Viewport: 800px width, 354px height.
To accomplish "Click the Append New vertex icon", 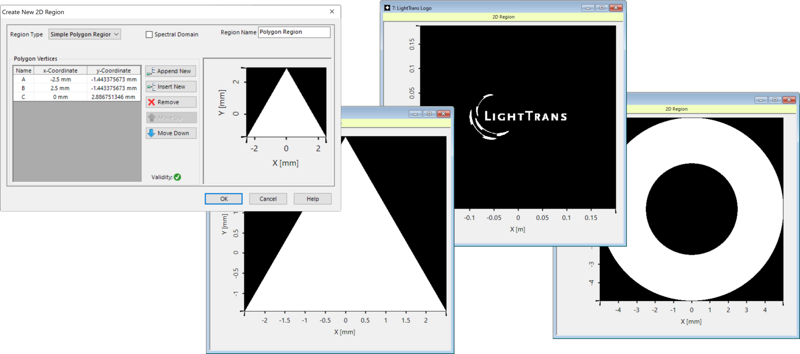I will 151,71.
